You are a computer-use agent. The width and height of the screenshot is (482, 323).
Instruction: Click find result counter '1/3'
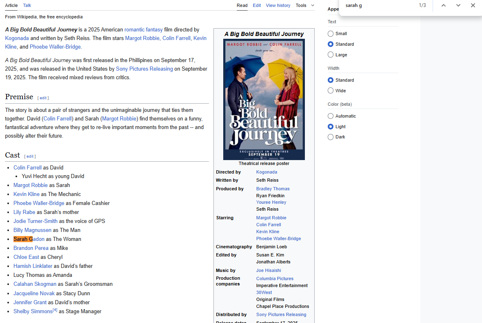[422, 5]
